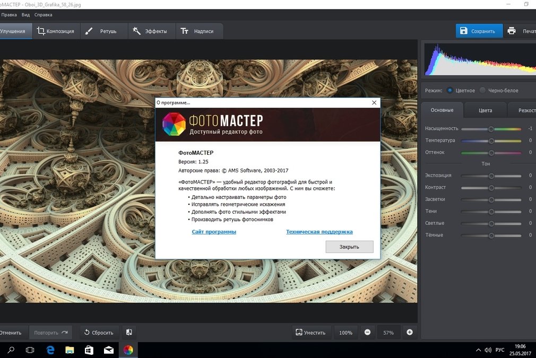This screenshot has height=358, width=536.
Task: Adjust the Температура slider
Action: pyautogui.click(x=491, y=141)
